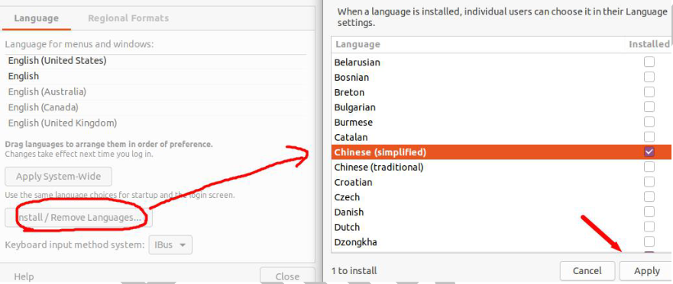Select the Language tab

tap(36, 18)
